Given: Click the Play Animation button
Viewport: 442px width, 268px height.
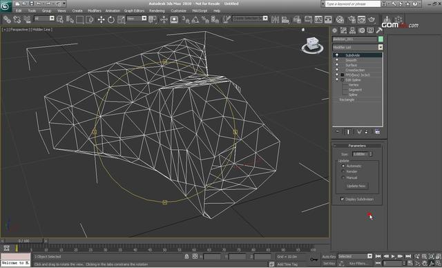Looking at the screenshot, I should 393,256.
